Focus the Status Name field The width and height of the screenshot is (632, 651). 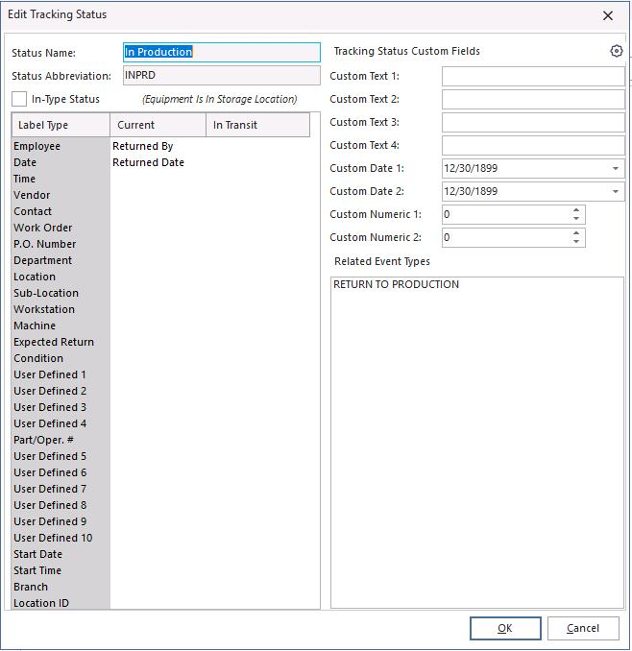221,52
